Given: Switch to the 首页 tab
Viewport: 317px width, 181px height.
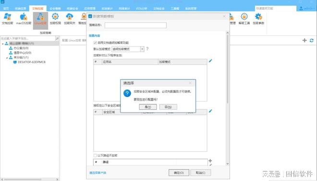Looking at the screenshot, I should [6, 9].
